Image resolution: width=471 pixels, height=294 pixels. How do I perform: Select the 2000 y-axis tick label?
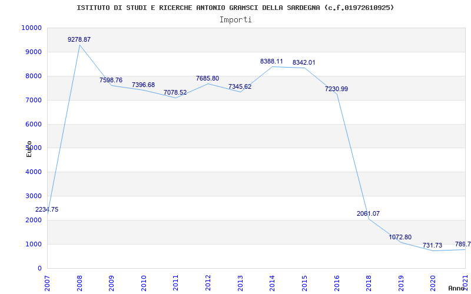(x=33, y=220)
